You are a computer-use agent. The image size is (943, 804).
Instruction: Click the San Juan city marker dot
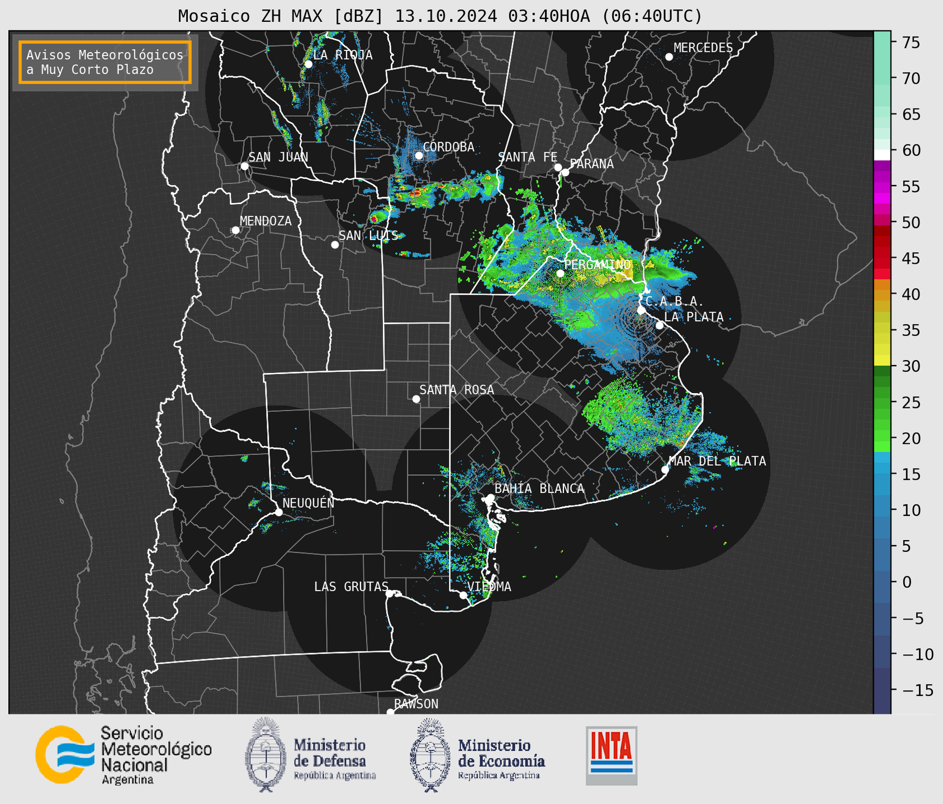click(x=244, y=166)
